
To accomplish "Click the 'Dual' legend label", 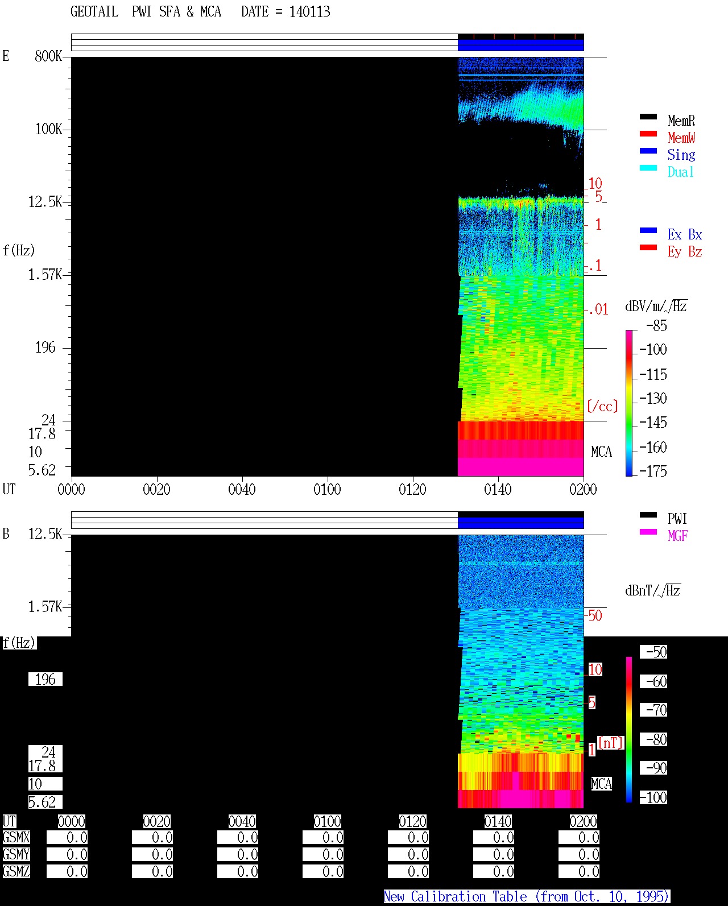I will tap(681, 172).
